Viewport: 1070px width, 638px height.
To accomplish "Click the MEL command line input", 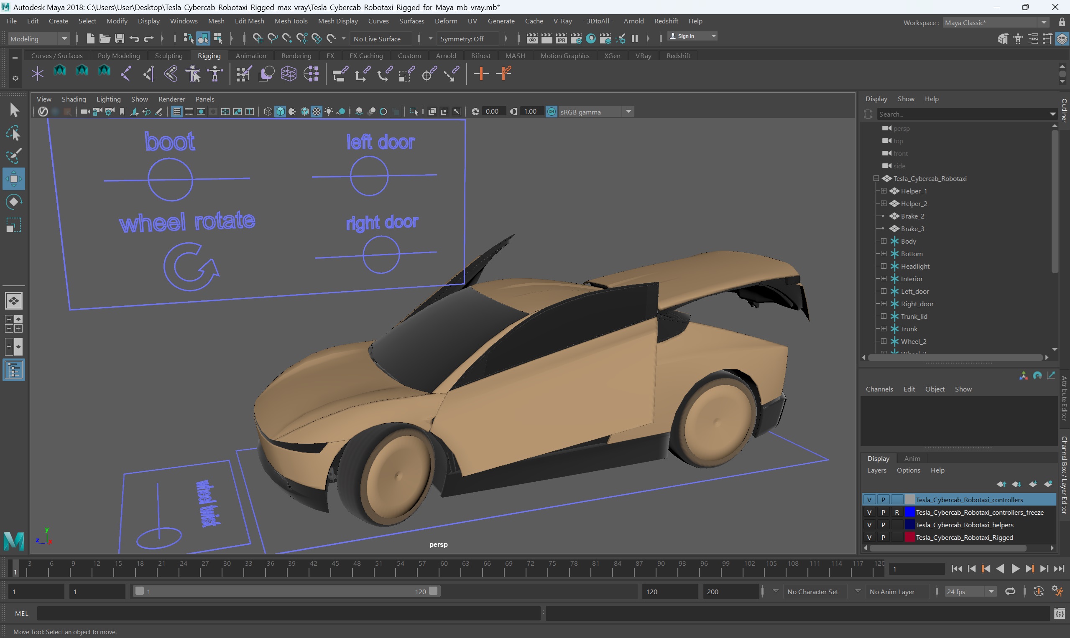I will [288, 613].
